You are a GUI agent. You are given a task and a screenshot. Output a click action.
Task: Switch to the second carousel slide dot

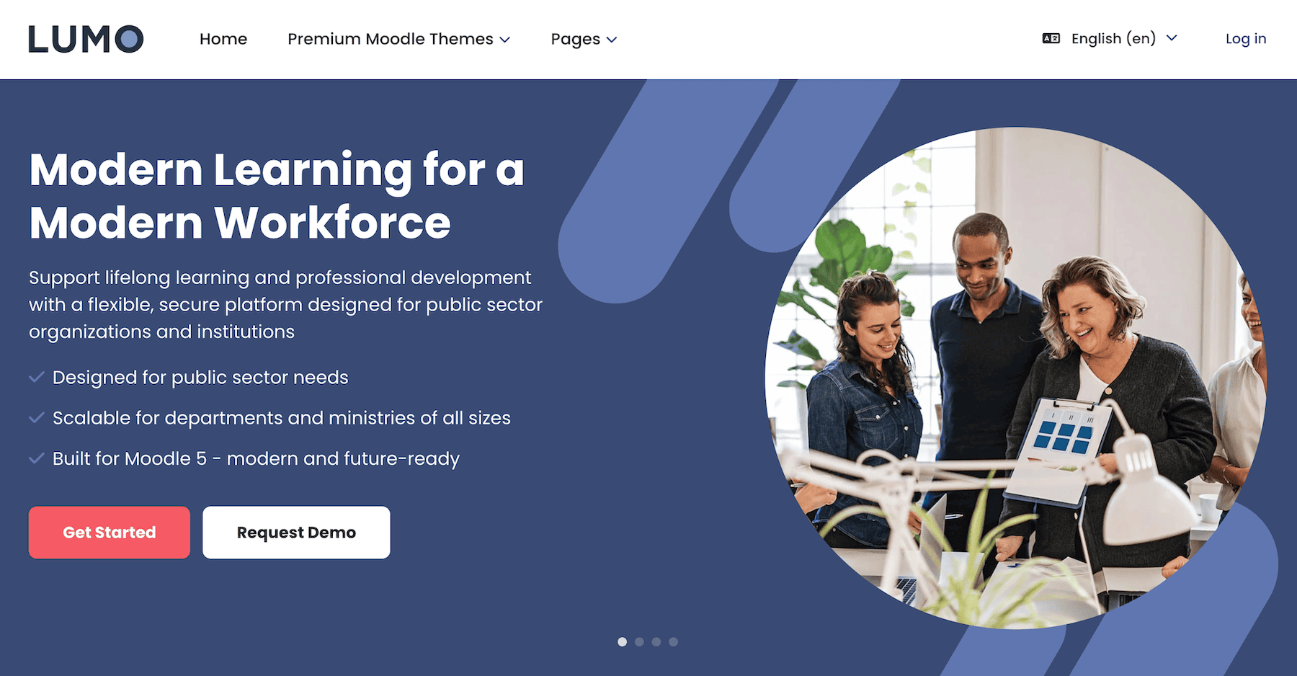[x=639, y=641]
